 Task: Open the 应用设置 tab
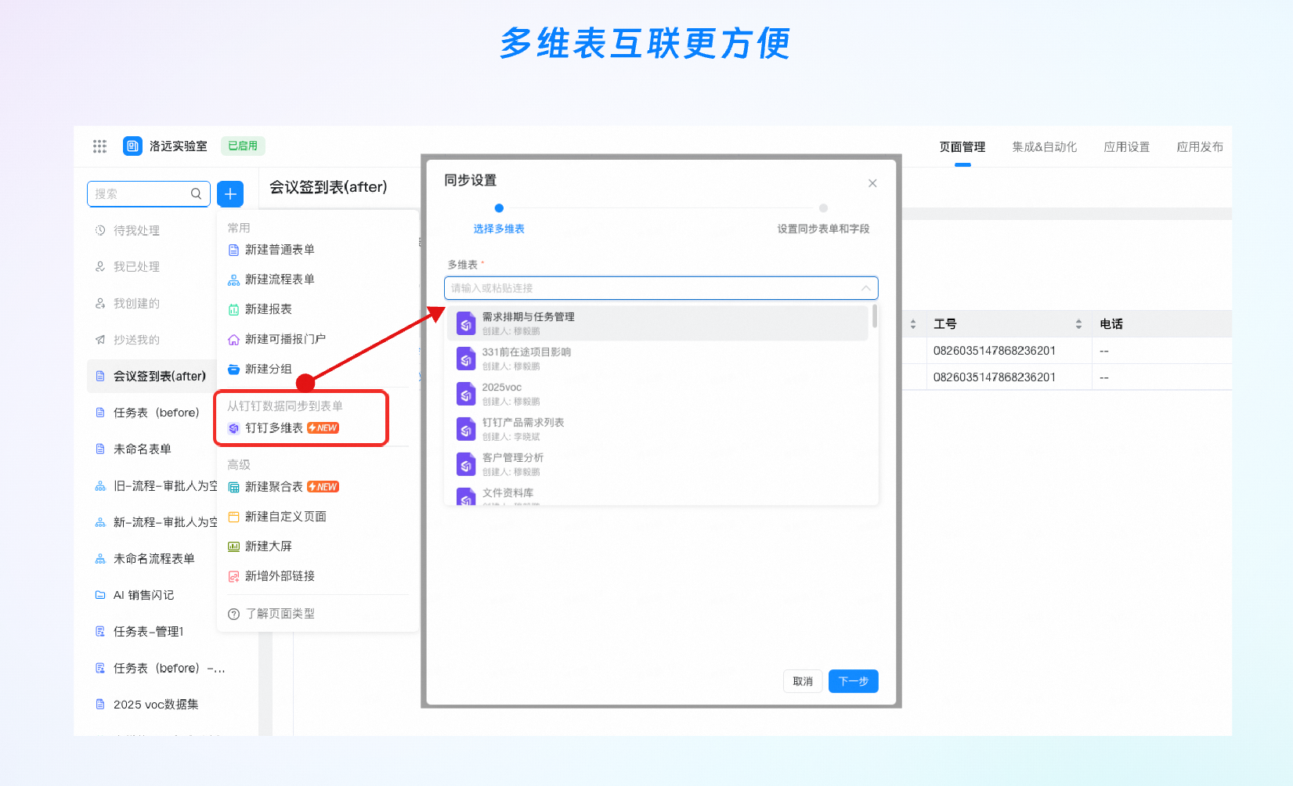click(1127, 147)
